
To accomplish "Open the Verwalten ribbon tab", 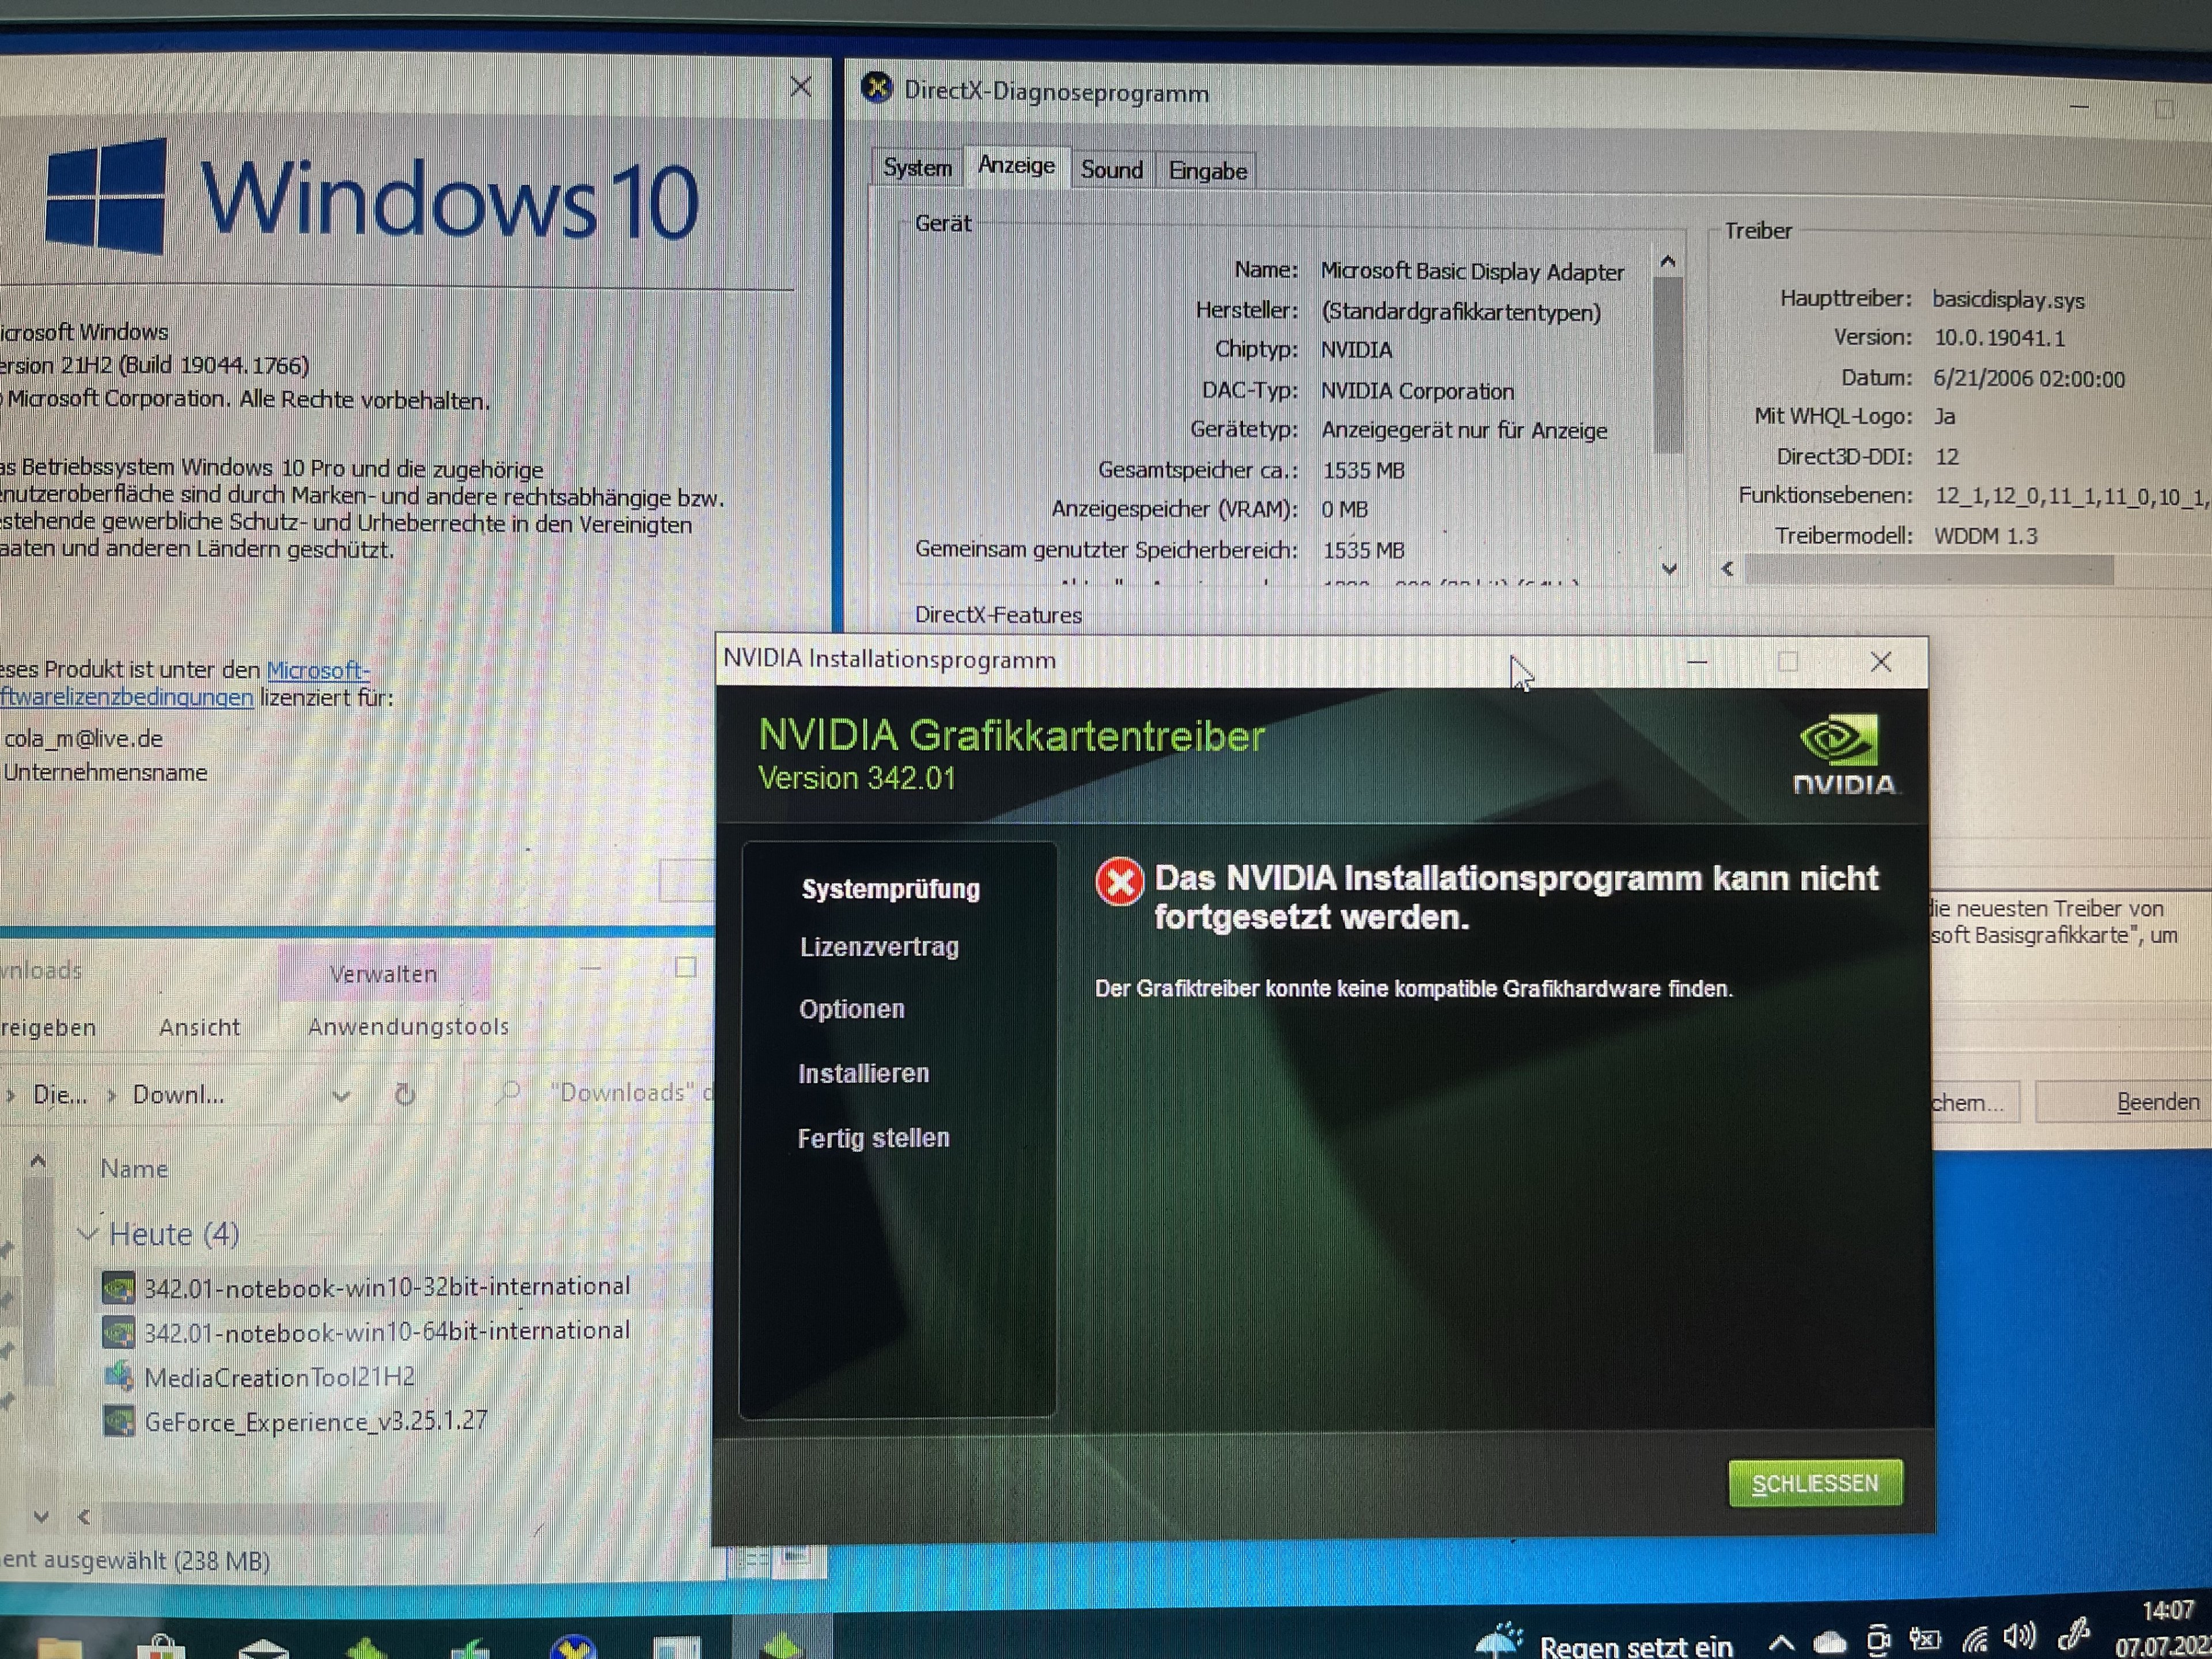I will [383, 974].
